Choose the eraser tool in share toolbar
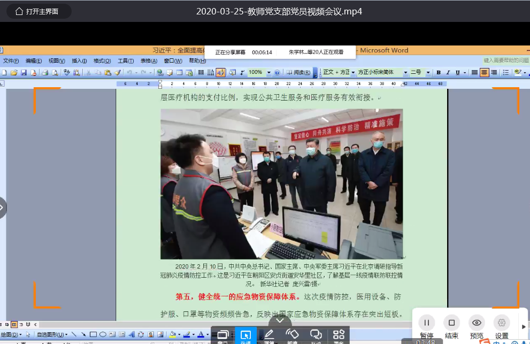This screenshot has height=344, width=530. 292,335
